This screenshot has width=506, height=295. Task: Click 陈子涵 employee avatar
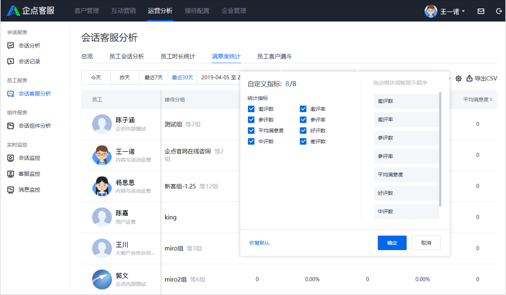click(x=102, y=124)
